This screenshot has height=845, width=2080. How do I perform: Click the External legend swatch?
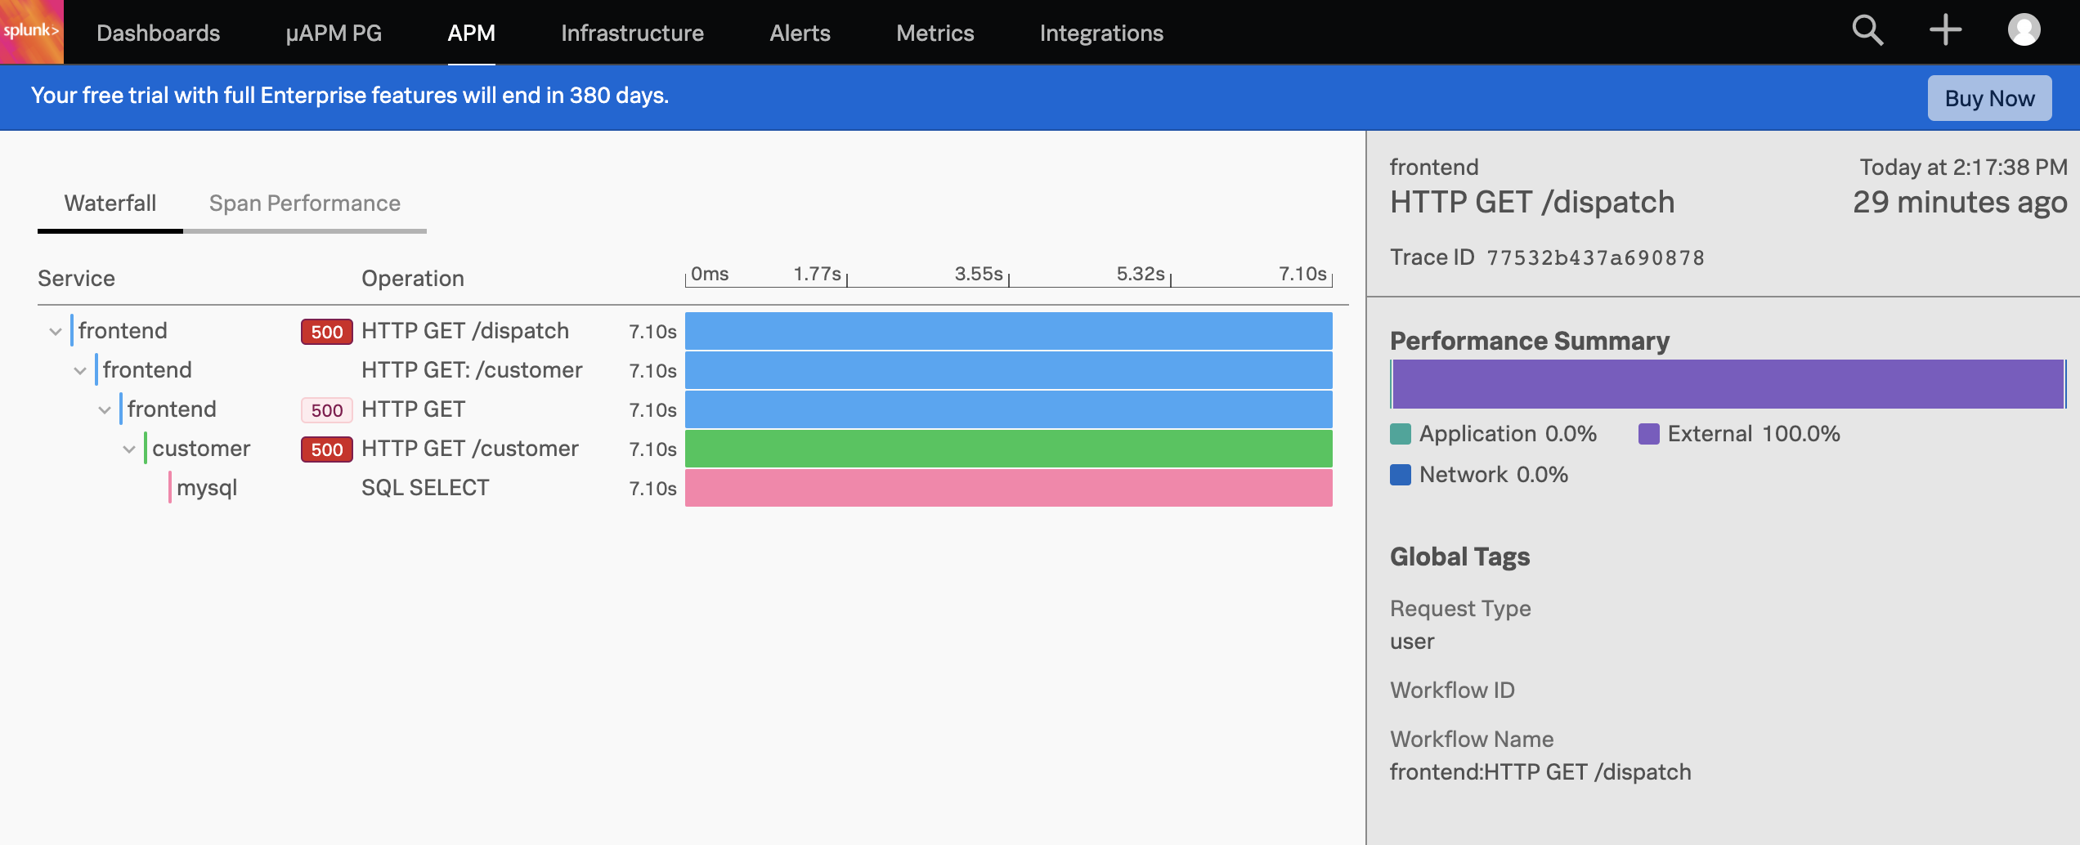pyautogui.click(x=1649, y=434)
